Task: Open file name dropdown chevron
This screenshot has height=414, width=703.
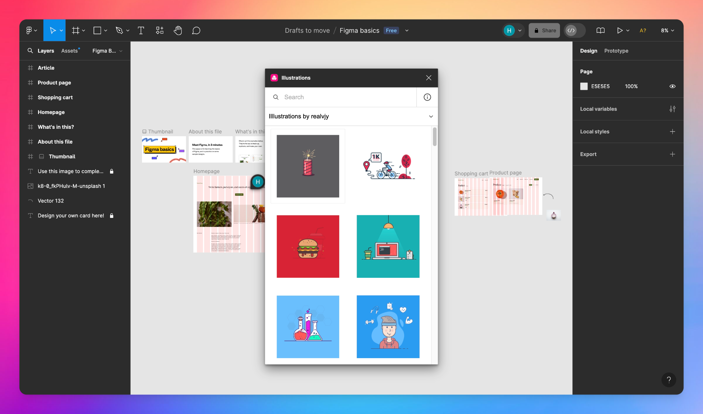Action: click(x=407, y=31)
